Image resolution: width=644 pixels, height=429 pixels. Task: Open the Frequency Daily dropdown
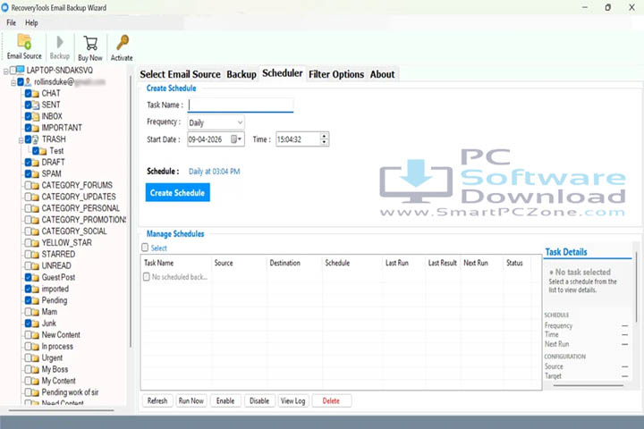pyautogui.click(x=216, y=122)
